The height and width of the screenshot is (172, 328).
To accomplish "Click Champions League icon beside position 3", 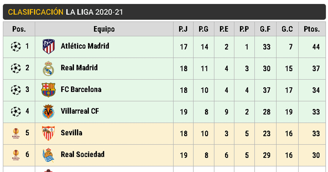I will click(16, 90).
